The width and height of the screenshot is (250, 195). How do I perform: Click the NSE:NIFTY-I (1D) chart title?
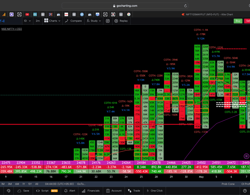[12, 29]
